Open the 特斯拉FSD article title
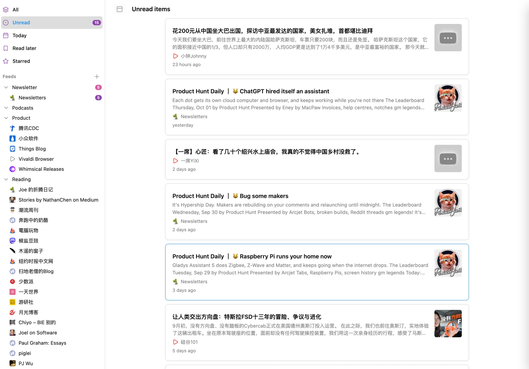 pyautogui.click(x=247, y=317)
